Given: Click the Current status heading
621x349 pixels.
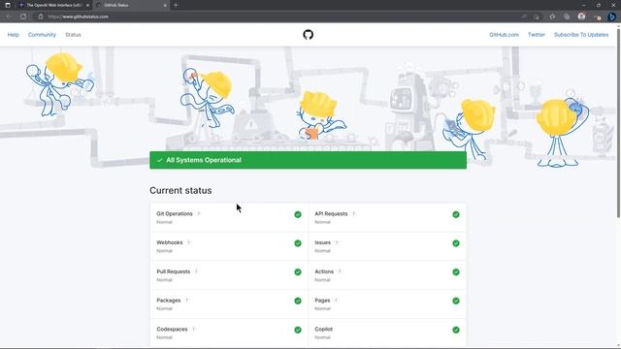Looking at the screenshot, I should (180, 190).
